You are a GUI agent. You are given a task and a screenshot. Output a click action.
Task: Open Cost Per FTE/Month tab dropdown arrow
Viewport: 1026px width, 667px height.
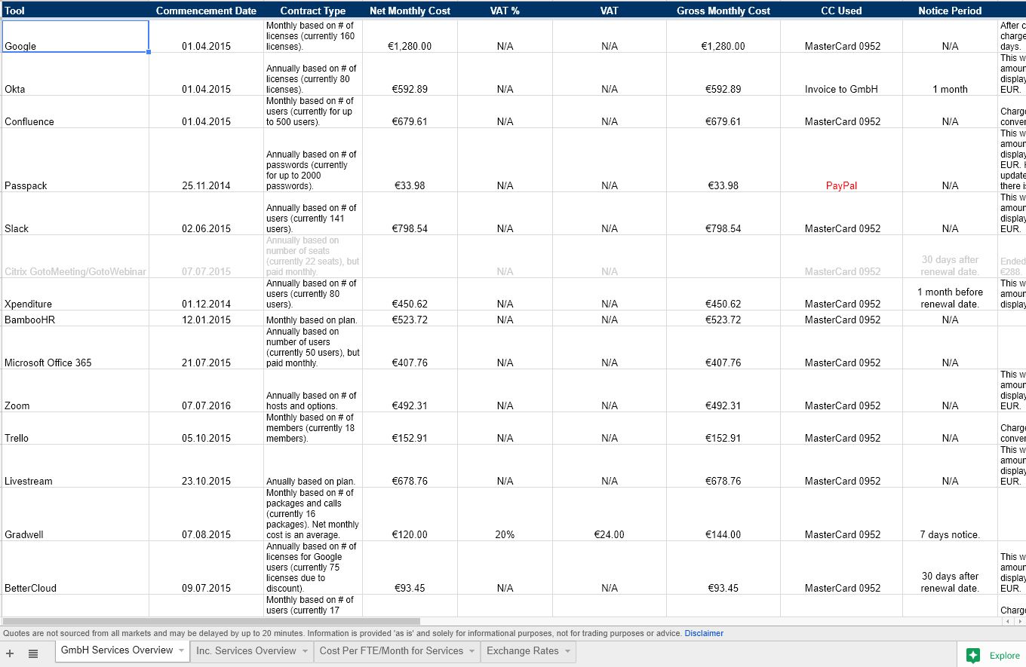[472, 650]
